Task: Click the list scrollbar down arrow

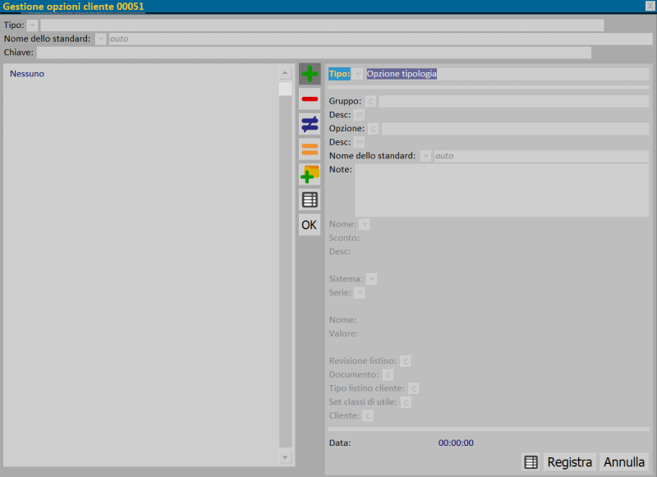Action: coord(285,457)
